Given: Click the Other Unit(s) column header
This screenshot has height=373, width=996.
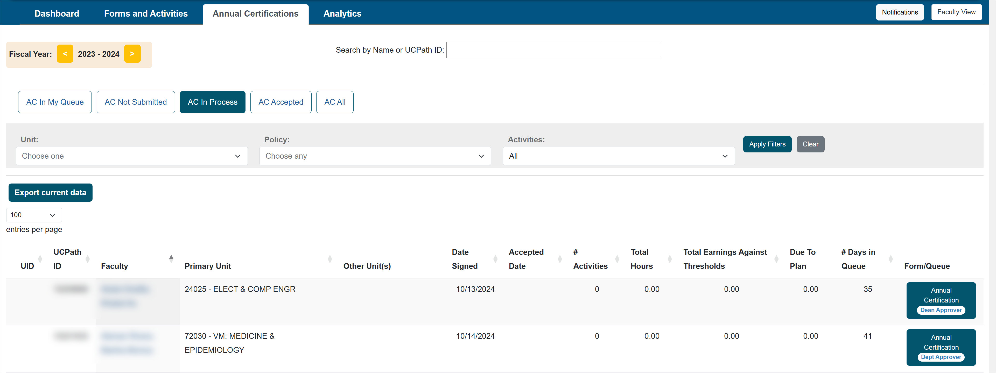Looking at the screenshot, I should 367,266.
